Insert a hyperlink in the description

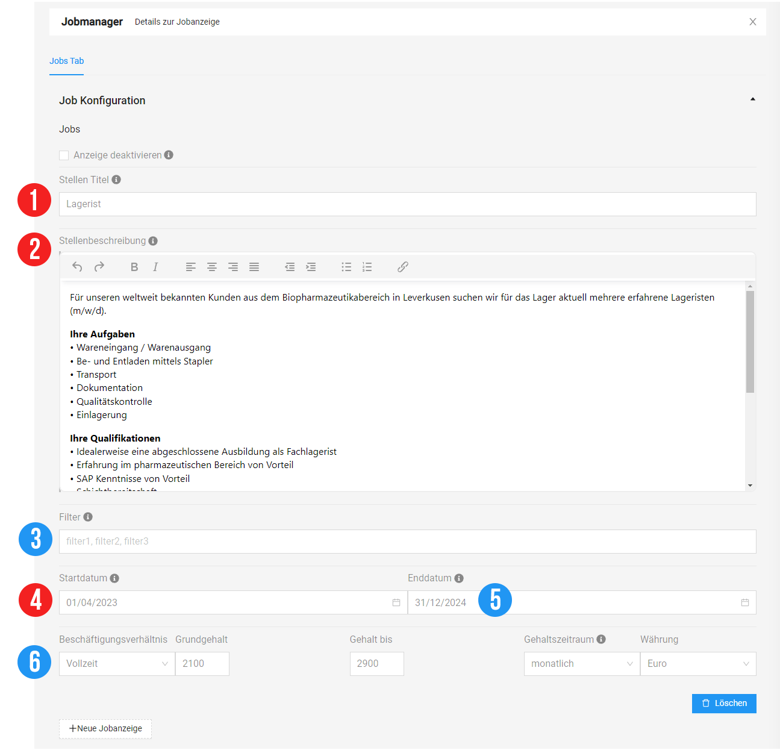coord(403,267)
